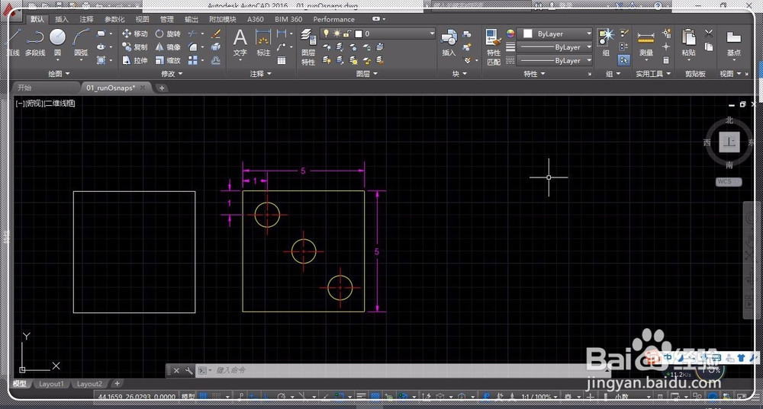Open the BIM 360 ribbon tab
Viewport: 763px width, 409px height.
[288, 20]
